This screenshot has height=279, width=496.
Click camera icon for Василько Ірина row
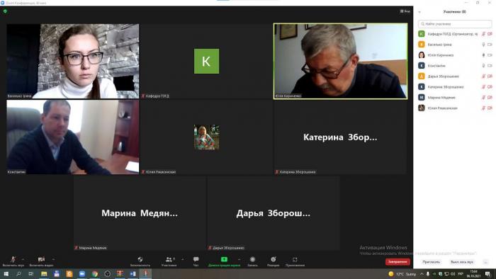coord(490,45)
